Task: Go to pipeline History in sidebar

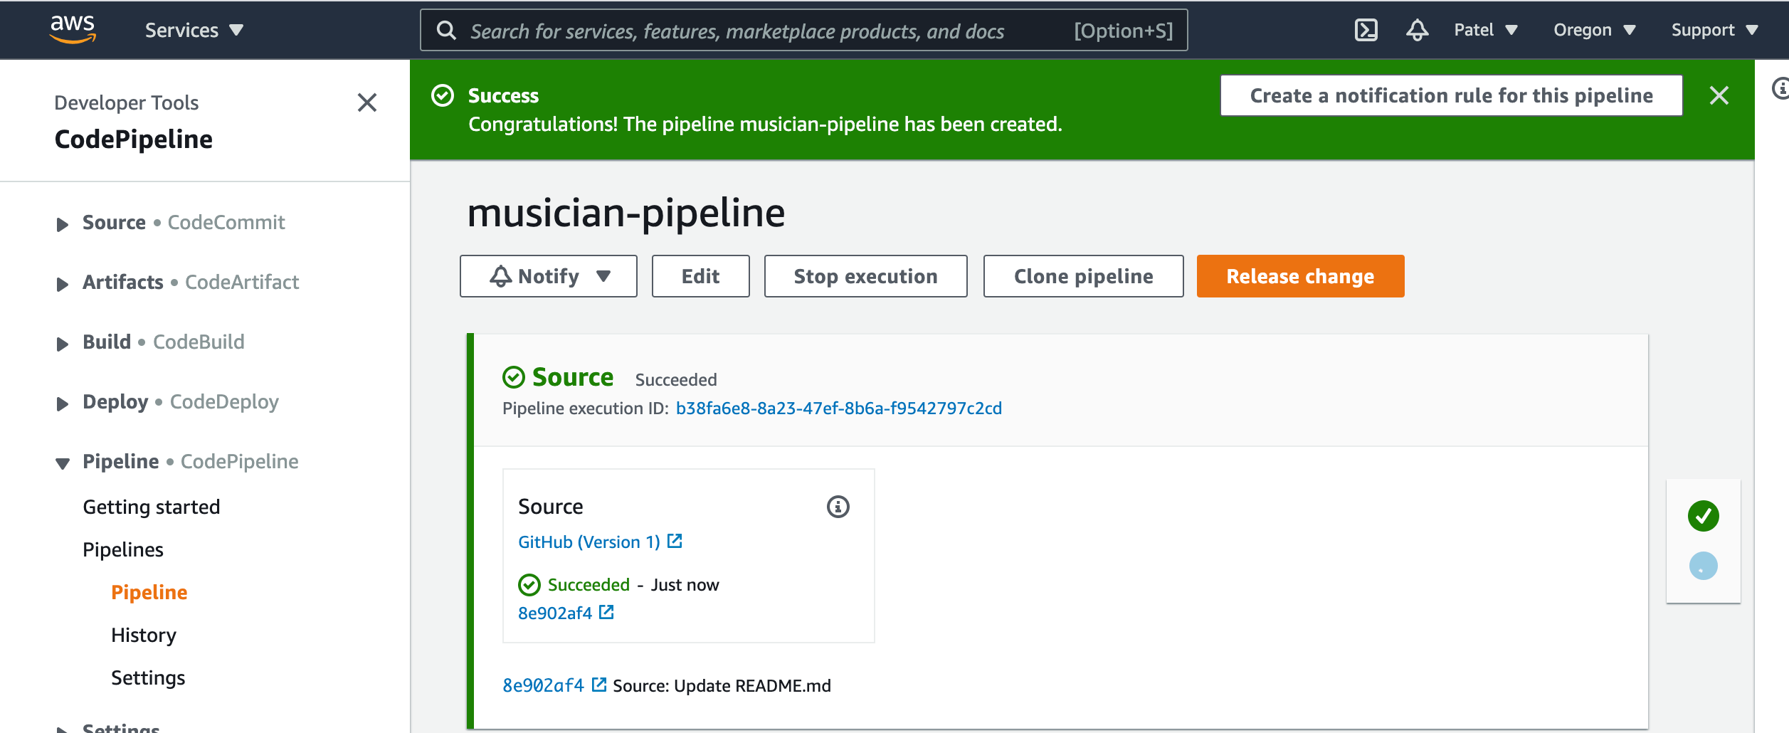Action: click(144, 635)
